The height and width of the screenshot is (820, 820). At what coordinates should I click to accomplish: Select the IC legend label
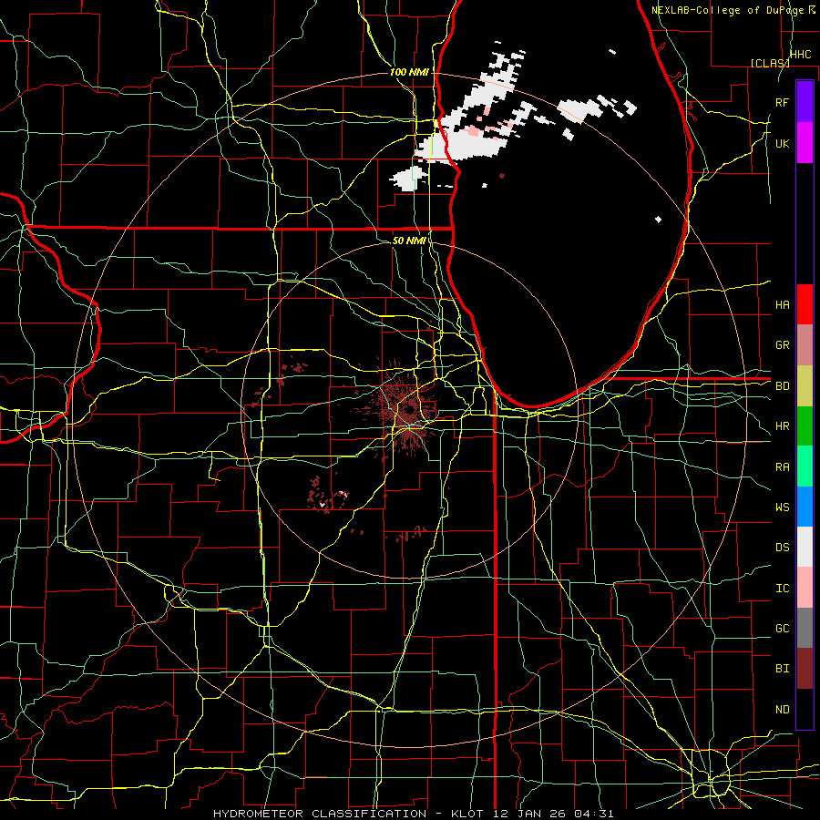point(783,589)
